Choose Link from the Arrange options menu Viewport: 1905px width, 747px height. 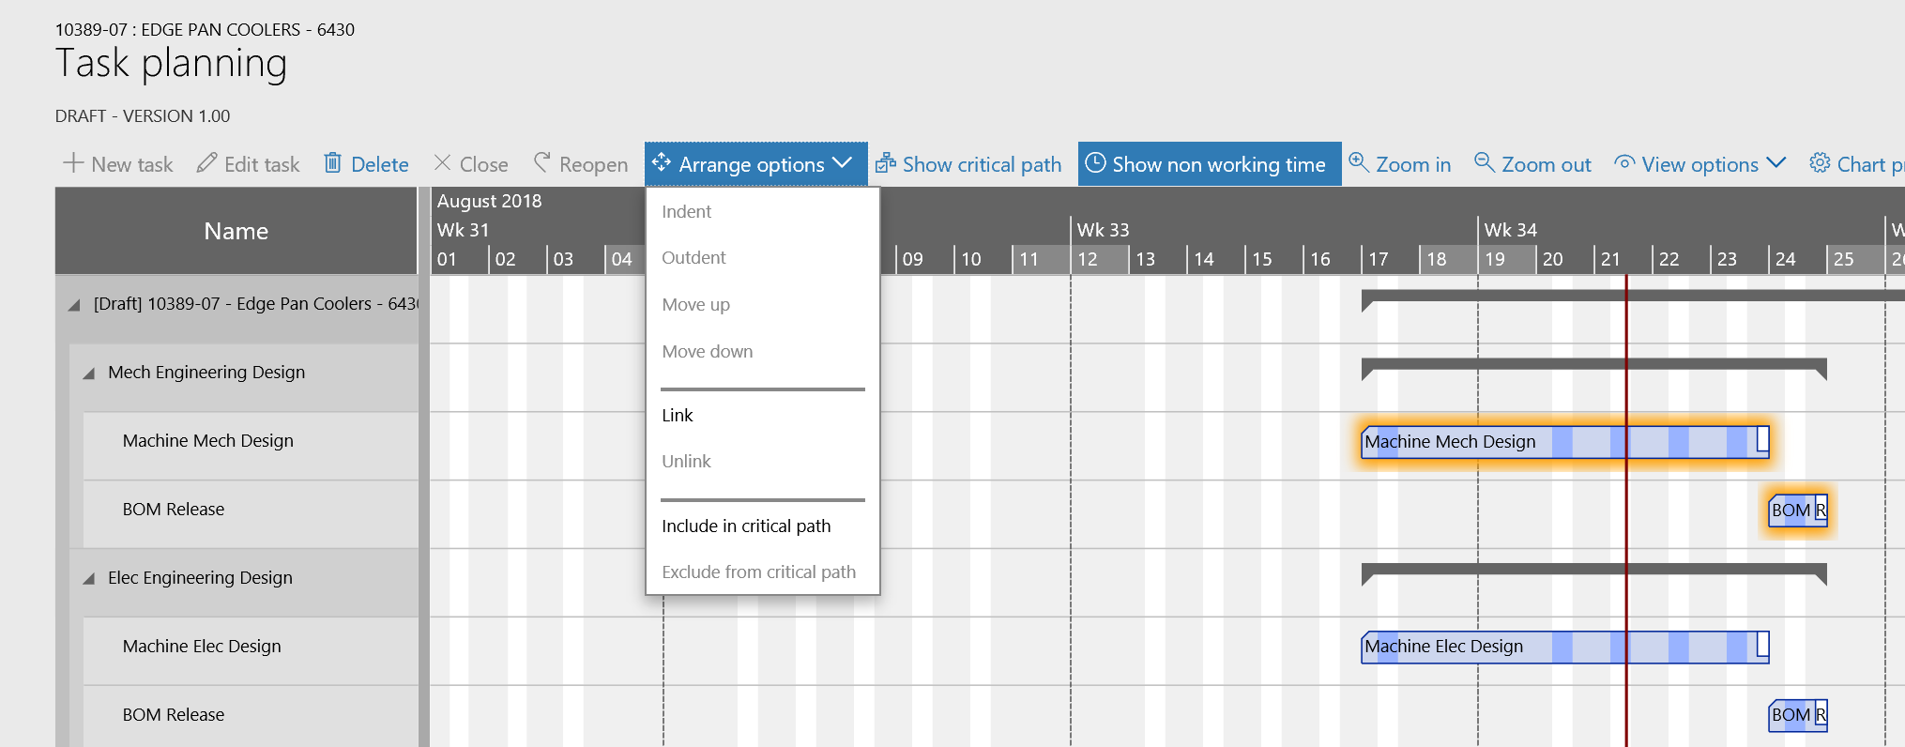point(677,415)
